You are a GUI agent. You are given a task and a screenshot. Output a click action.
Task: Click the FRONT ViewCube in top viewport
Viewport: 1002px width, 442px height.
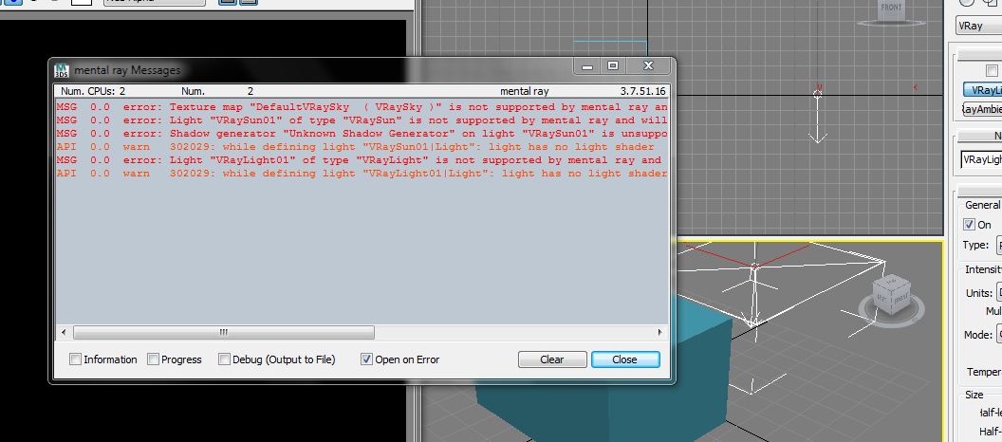891,9
